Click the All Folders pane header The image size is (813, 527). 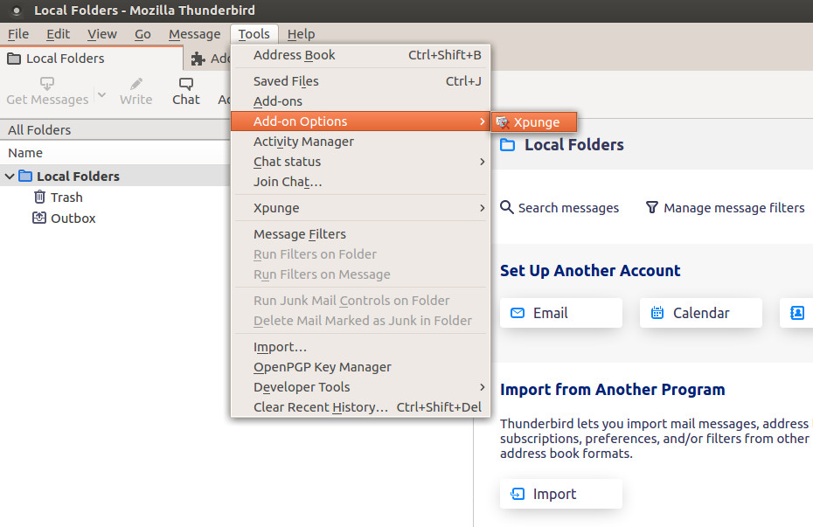[x=115, y=129]
